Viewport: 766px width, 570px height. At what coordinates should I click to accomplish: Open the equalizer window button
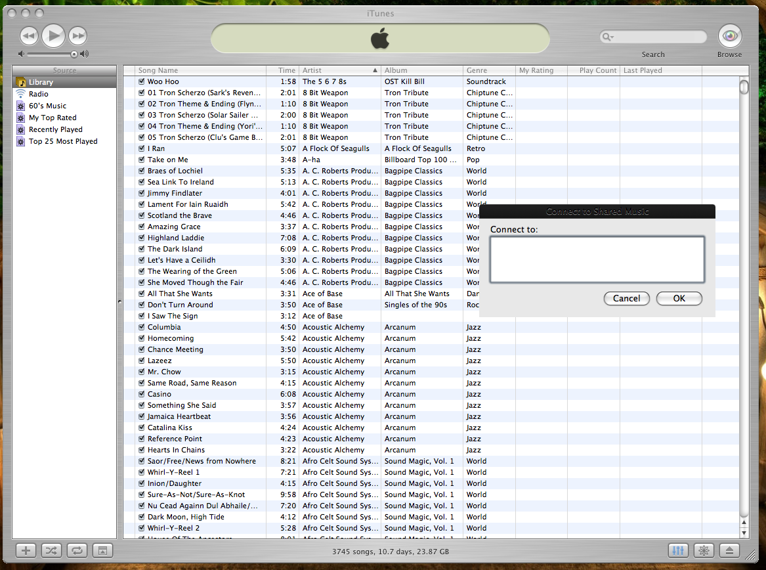click(x=678, y=551)
